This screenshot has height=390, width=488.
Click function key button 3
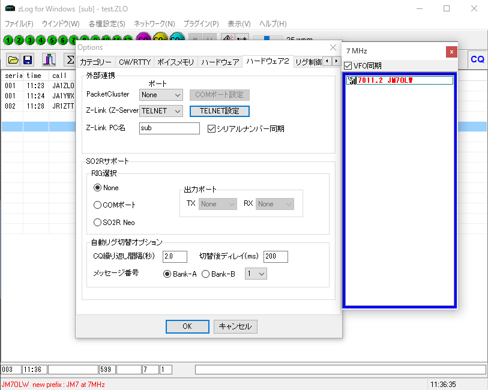click(30, 40)
